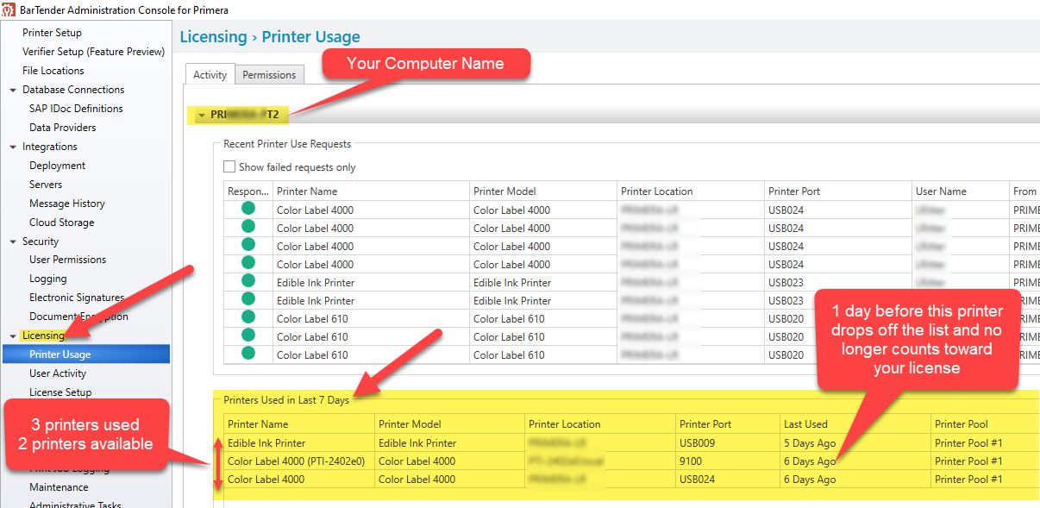Select the Database Connections item

[73, 90]
